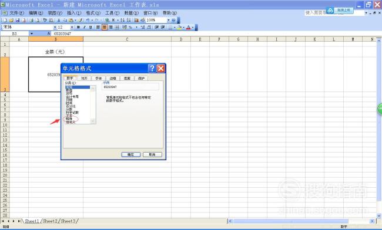Expand the Font Color dropdown arrow
The height and width of the screenshot is (230, 382).
(x=193, y=27)
